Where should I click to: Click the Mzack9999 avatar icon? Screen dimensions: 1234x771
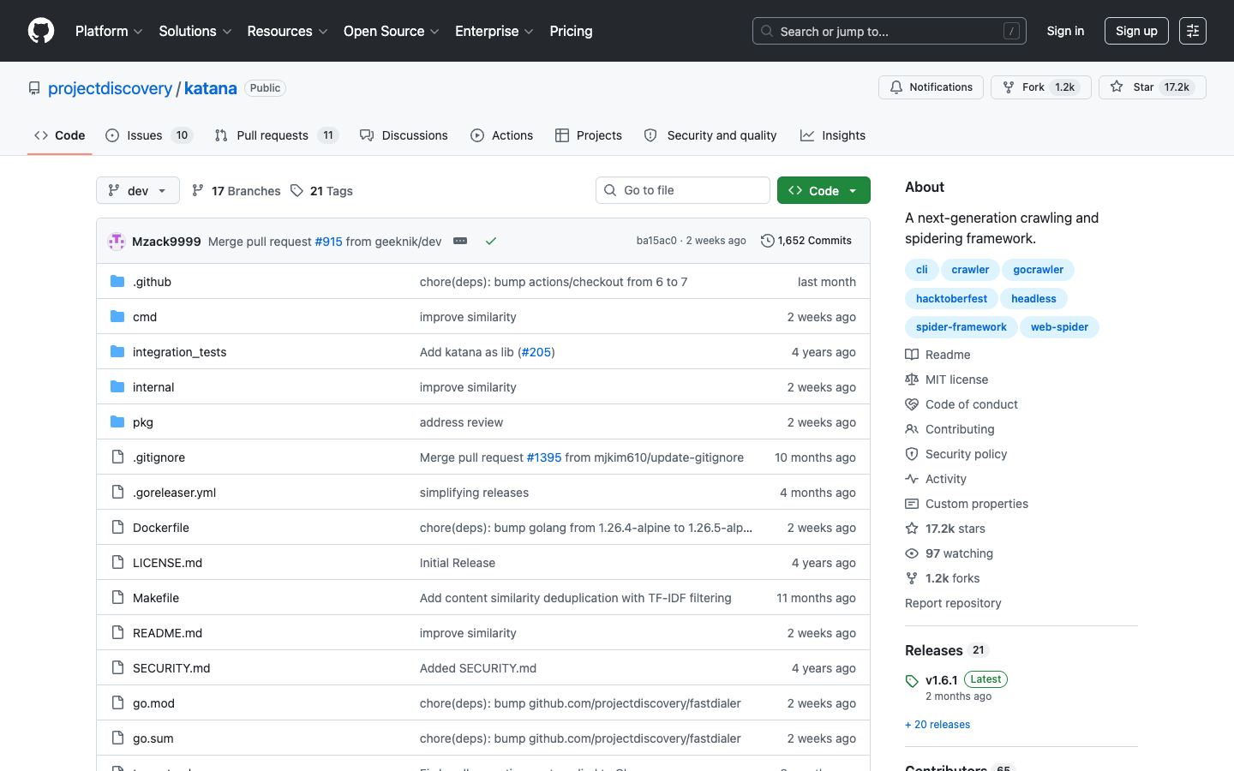117,241
